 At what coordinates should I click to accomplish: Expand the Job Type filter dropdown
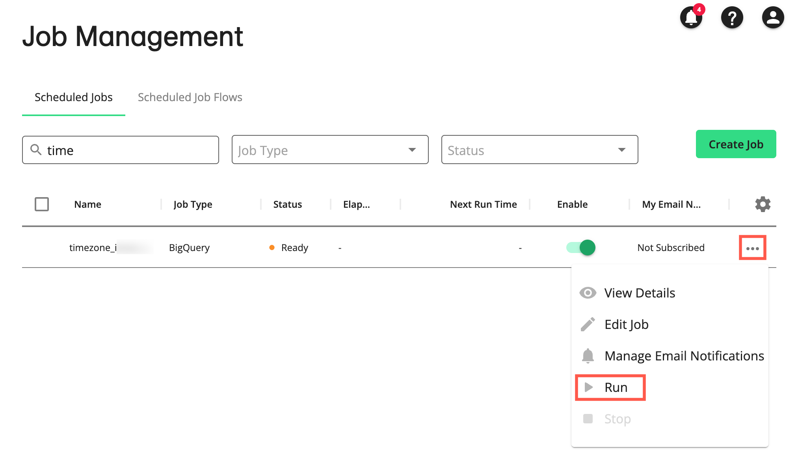[330, 150]
